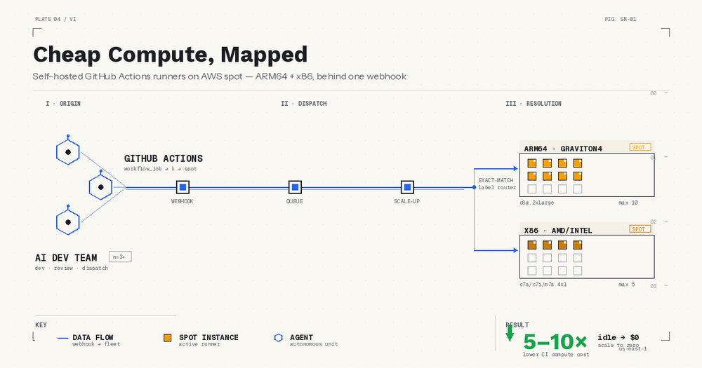The height and width of the screenshot is (368, 702).
Task: Click the arrowhead entering the ARM64 panel
Action: pyautogui.click(x=516, y=168)
